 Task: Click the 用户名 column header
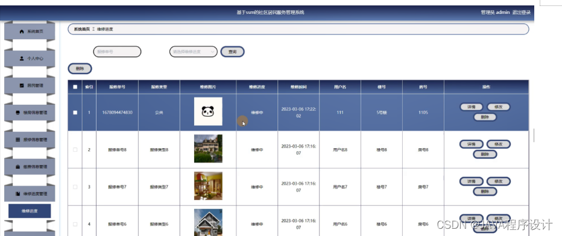340,87
